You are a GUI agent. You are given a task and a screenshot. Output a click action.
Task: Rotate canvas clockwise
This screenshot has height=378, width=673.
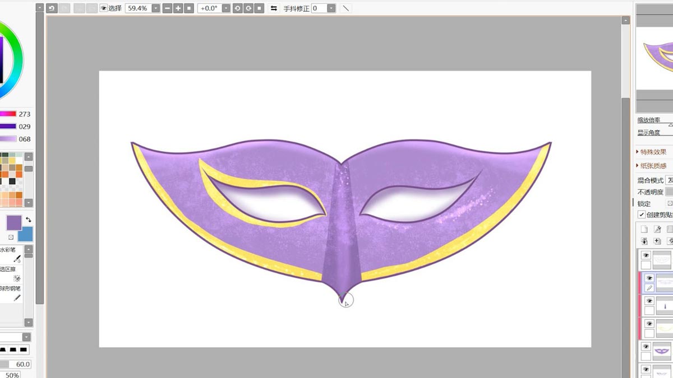click(x=248, y=8)
